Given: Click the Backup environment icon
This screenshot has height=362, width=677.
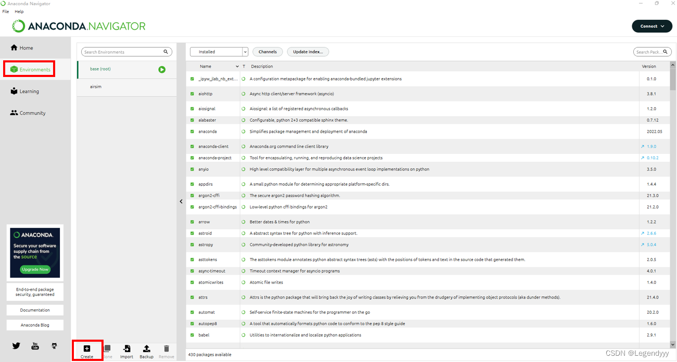Looking at the screenshot, I should [x=147, y=348].
